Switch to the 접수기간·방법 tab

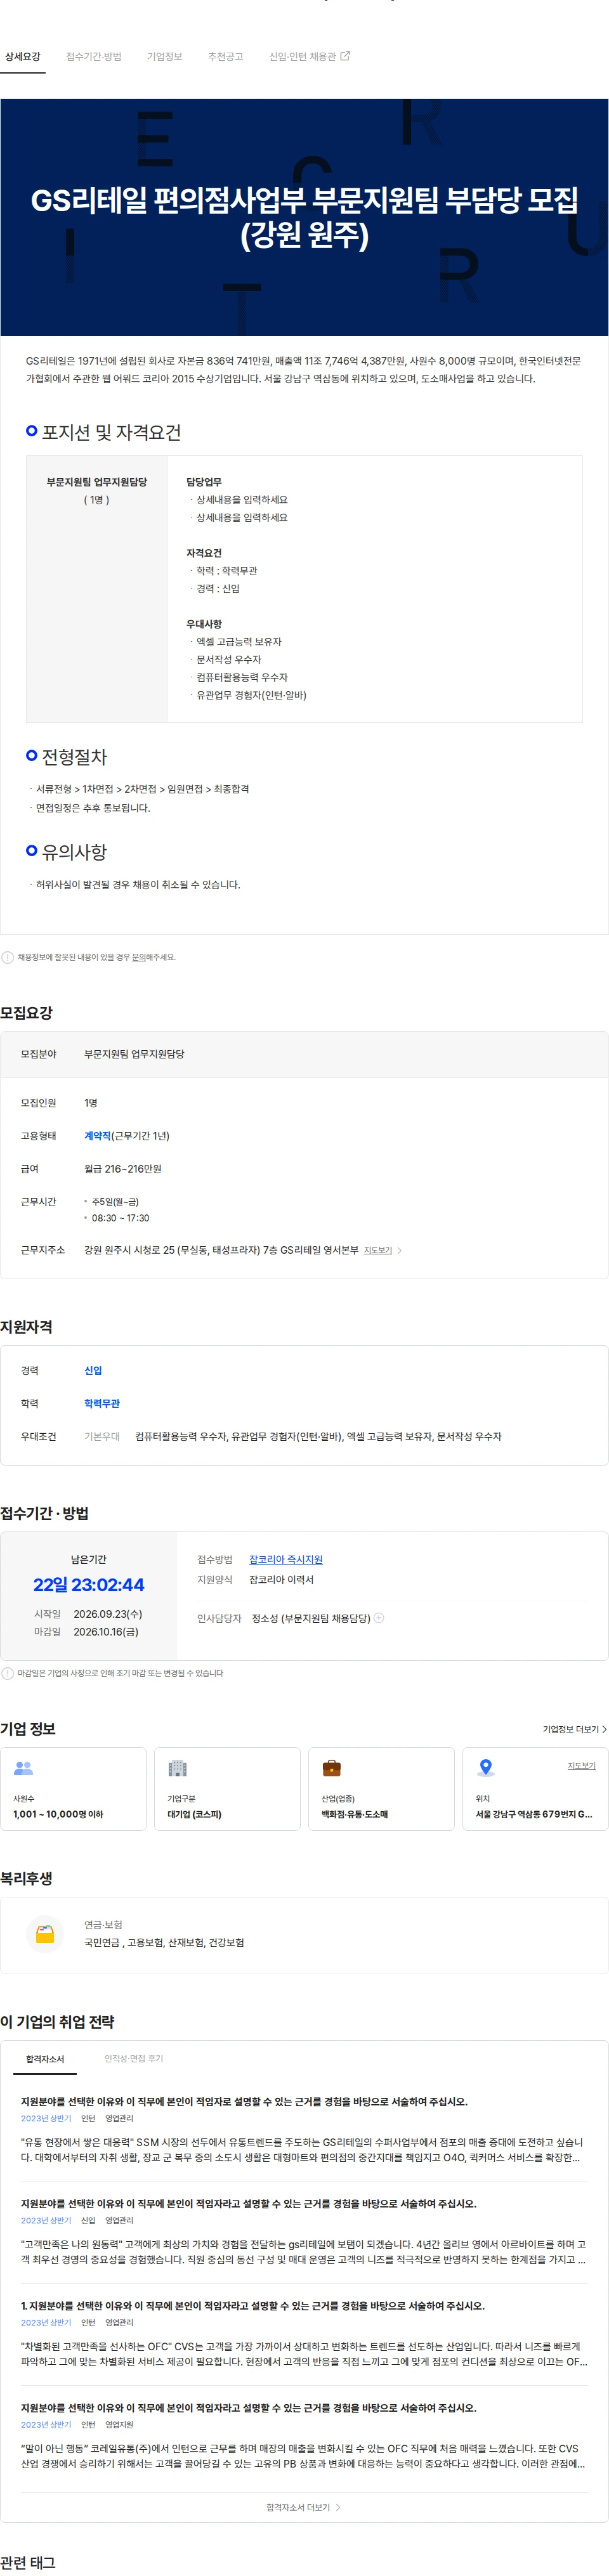pos(93,57)
